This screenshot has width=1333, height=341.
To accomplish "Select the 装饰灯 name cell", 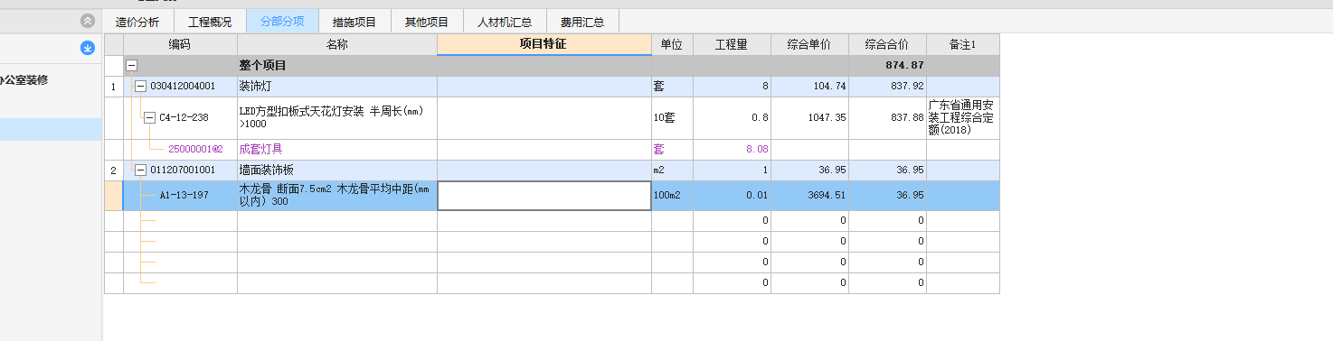I will (x=337, y=87).
